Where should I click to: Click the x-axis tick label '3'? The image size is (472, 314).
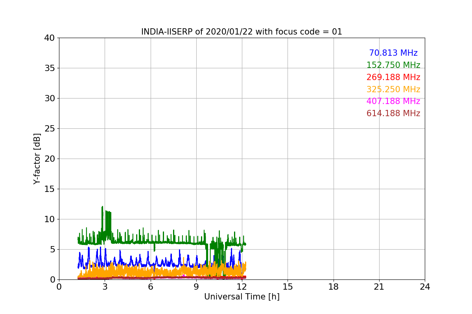tap(105, 287)
